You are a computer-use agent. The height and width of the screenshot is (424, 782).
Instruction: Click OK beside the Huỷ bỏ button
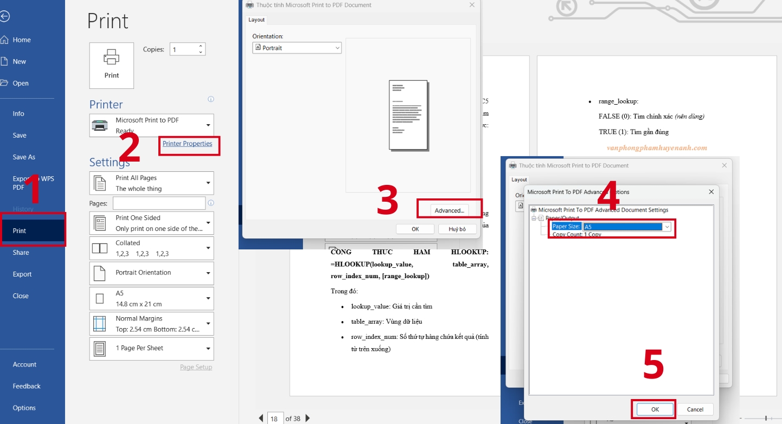415,229
